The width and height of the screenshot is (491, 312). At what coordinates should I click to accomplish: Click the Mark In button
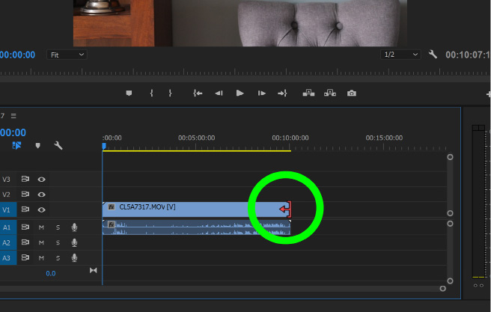coord(151,94)
